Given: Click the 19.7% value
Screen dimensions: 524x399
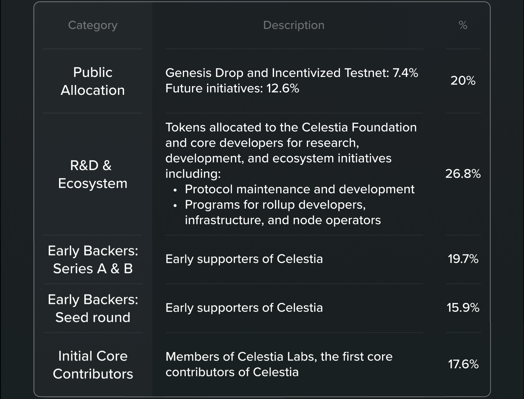Looking at the screenshot, I should [463, 259].
